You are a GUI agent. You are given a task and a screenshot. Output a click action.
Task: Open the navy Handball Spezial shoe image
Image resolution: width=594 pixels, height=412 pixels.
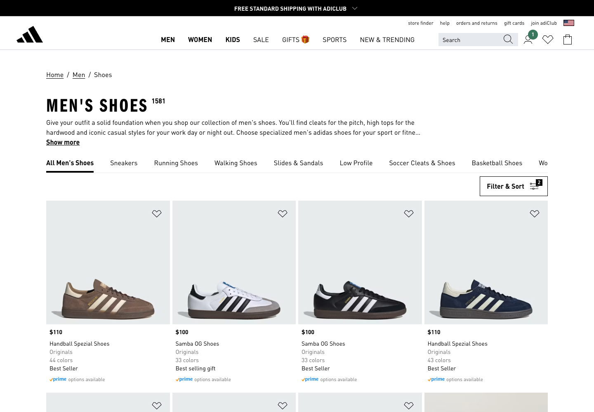(x=486, y=262)
